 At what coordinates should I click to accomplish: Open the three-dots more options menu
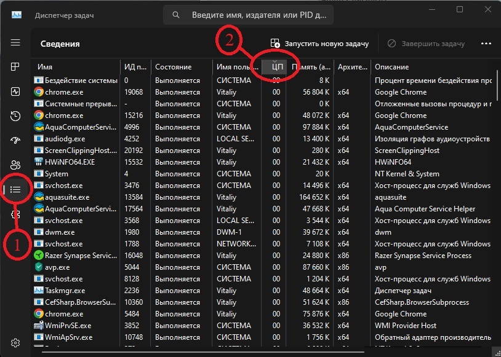tap(486, 44)
